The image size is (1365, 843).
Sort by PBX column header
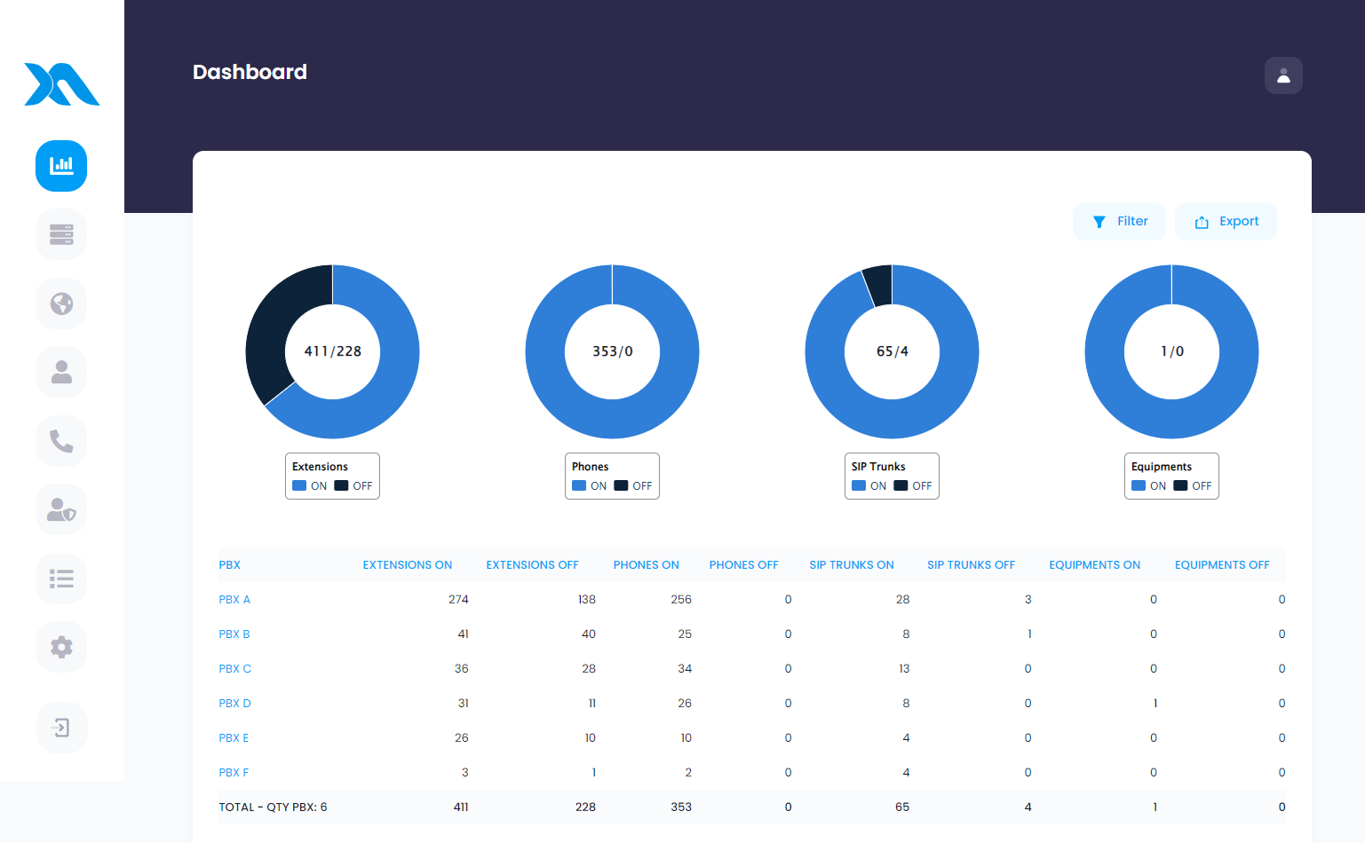point(230,565)
